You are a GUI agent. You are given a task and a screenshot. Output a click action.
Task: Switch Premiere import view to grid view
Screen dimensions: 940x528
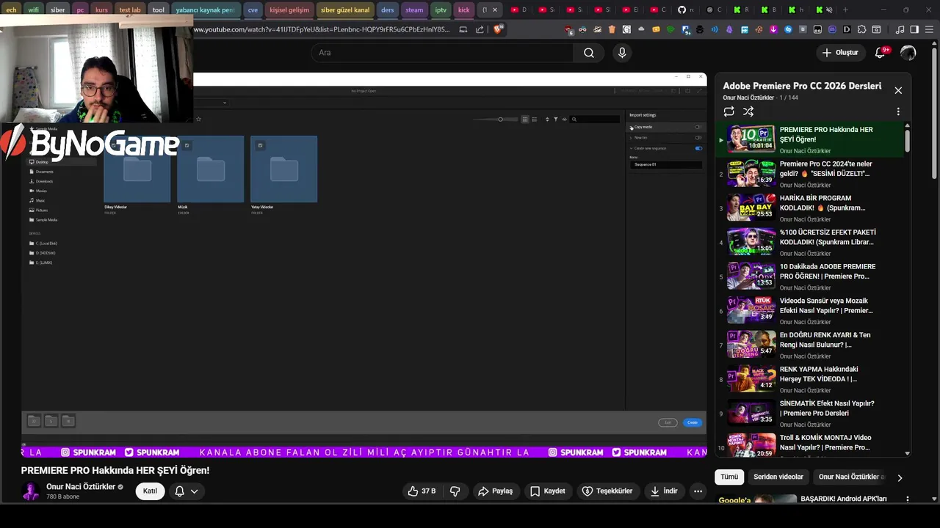coord(524,120)
